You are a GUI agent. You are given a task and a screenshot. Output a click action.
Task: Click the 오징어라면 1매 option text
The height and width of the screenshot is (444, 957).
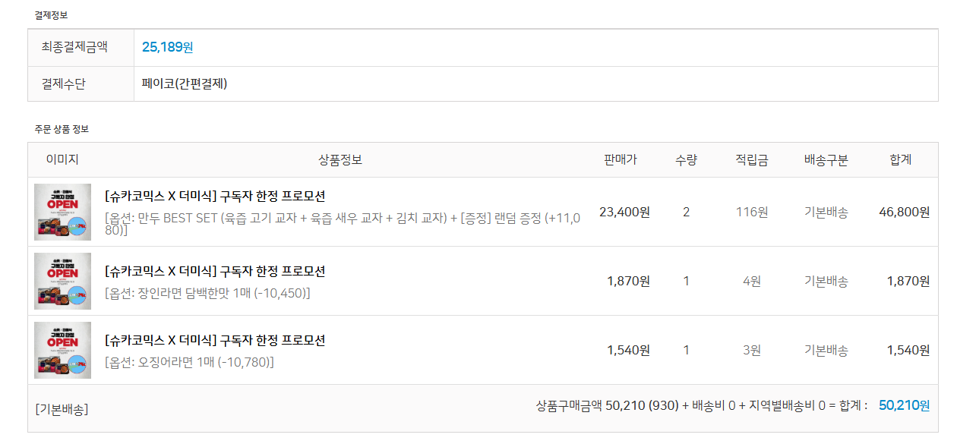(x=189, y=362)
